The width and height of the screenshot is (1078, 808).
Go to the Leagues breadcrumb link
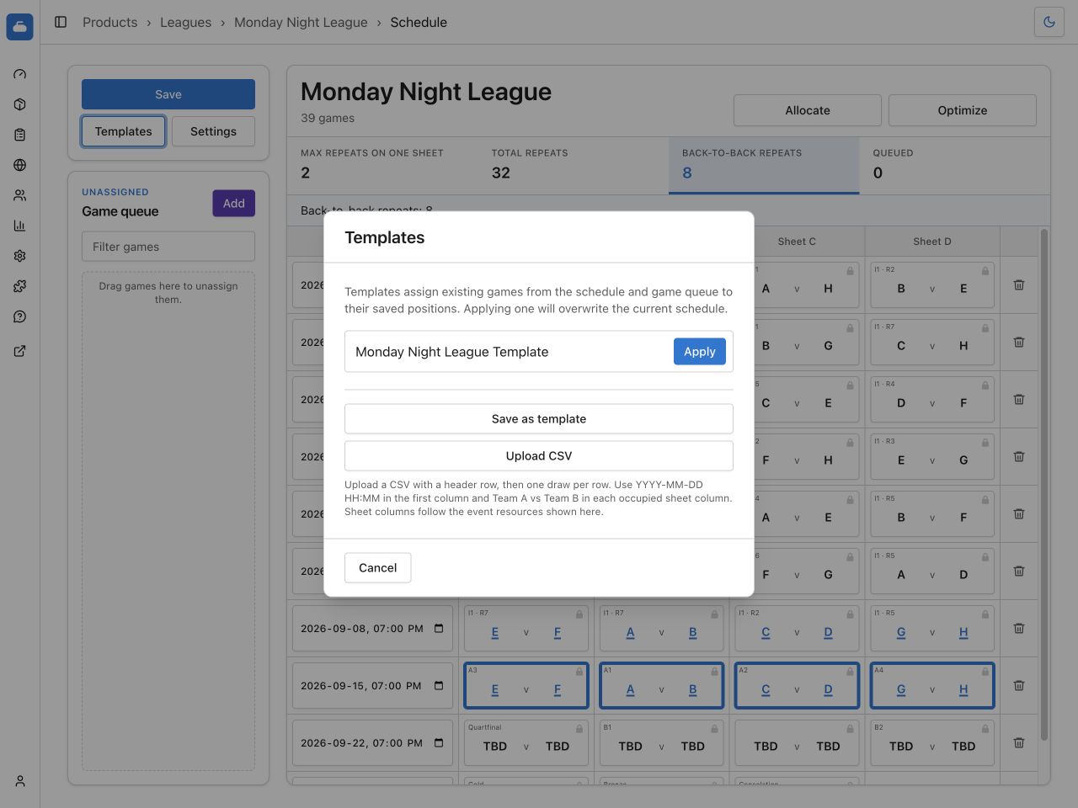click(x=186, y=22)
